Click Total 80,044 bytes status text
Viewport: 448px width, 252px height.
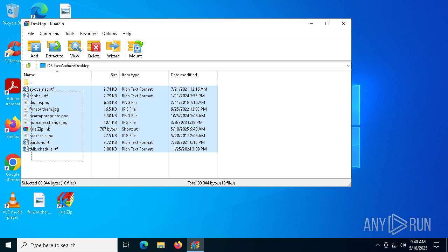pyautogui.click(x=211, y=183)
